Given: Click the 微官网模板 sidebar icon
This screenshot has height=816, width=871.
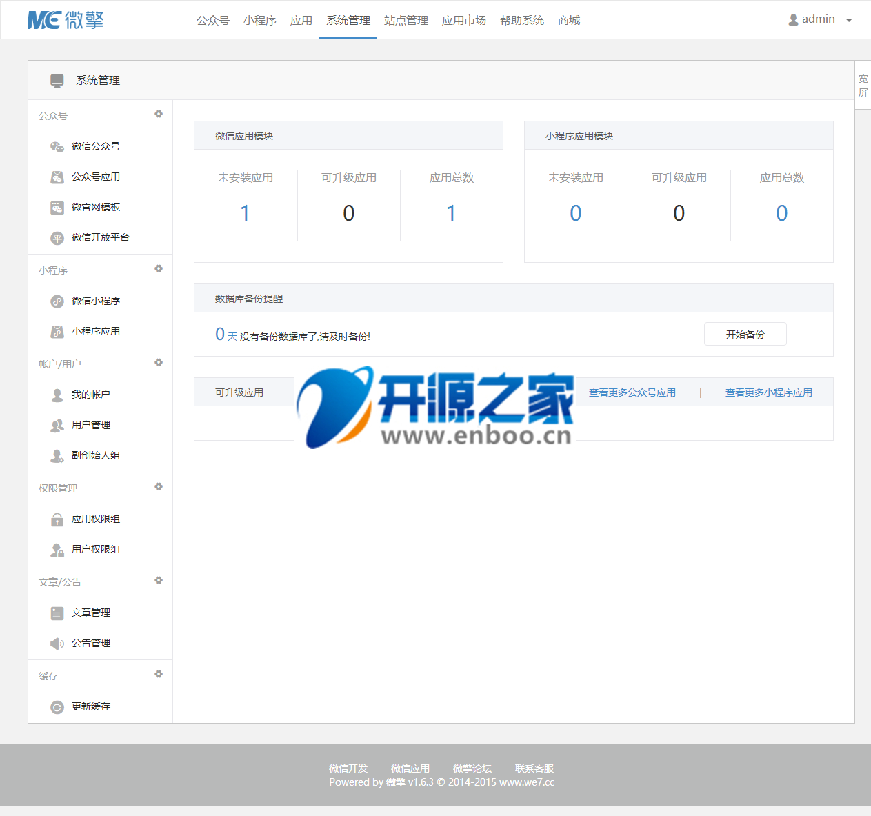Looking at the screenshot, I should [x=57, y=207].
